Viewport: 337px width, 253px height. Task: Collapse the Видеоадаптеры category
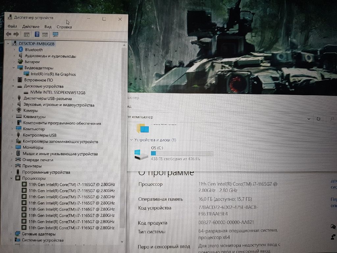coord(14,68)
